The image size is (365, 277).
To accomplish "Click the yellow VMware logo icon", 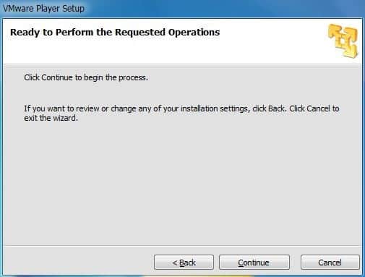I will pyautogui.click(x=343, y=41).
